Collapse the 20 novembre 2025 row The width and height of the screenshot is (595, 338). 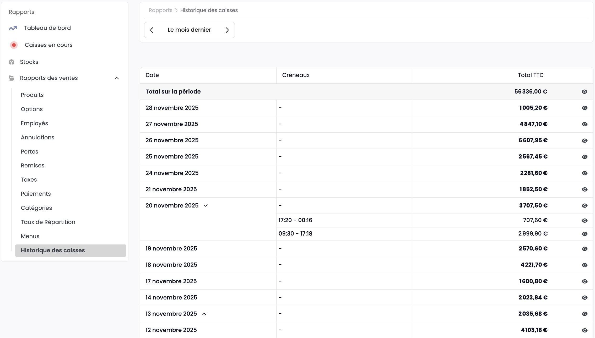206,206
